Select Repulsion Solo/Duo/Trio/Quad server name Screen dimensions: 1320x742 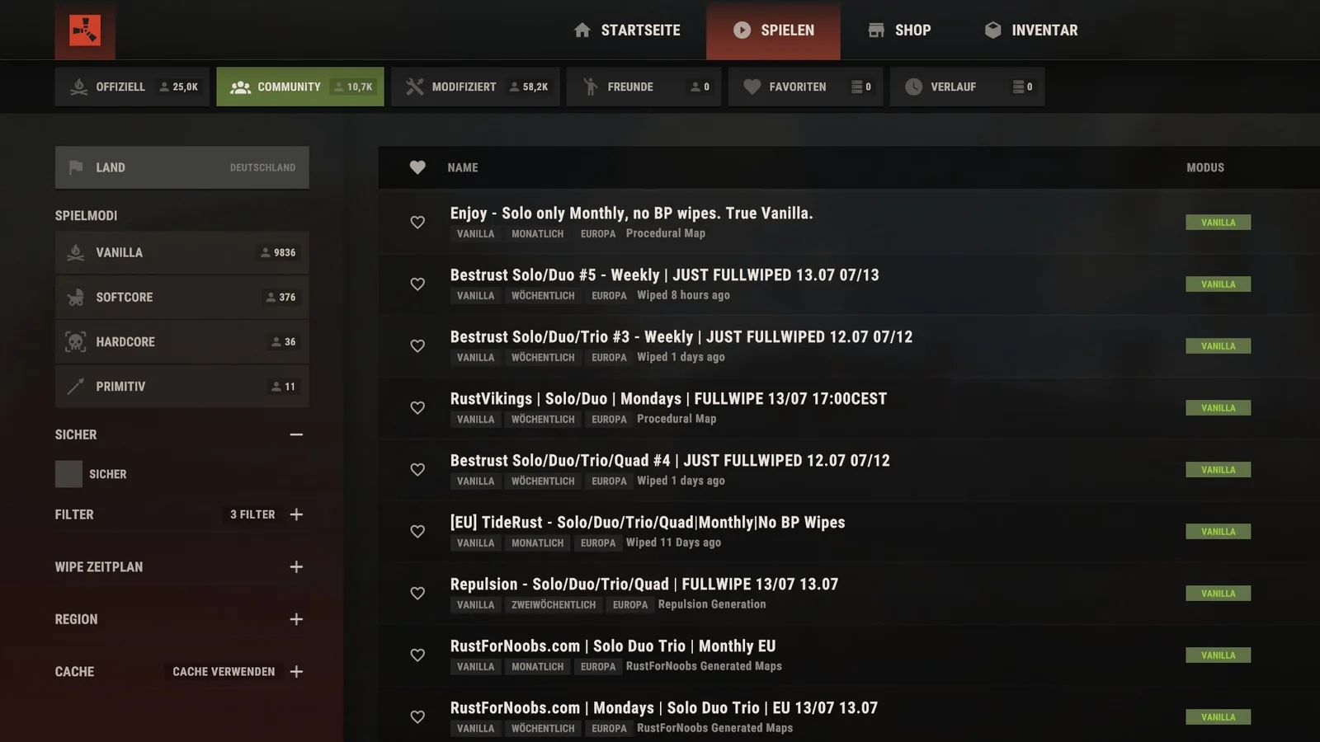coord(644,584)
